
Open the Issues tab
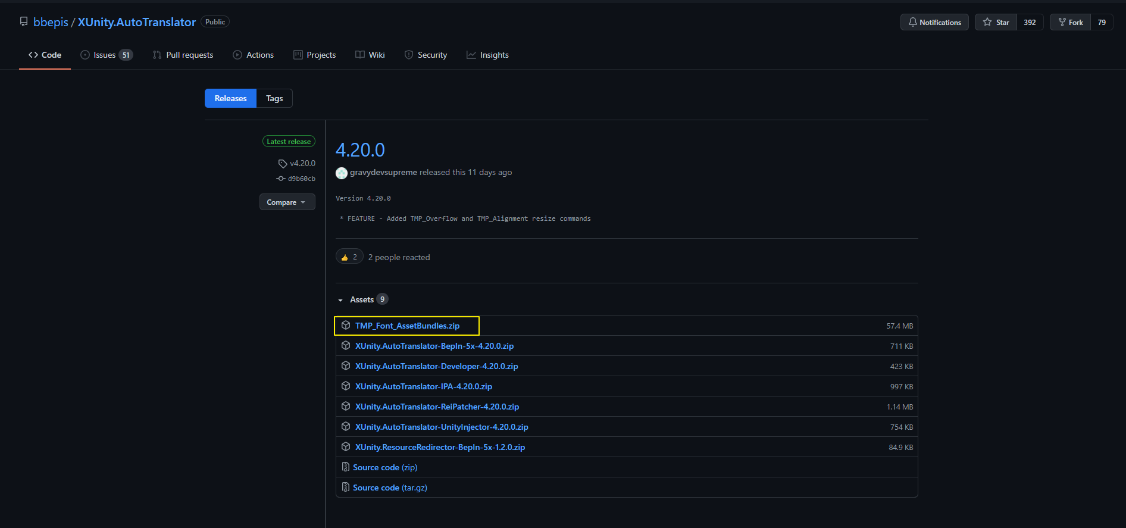(106, 55)
